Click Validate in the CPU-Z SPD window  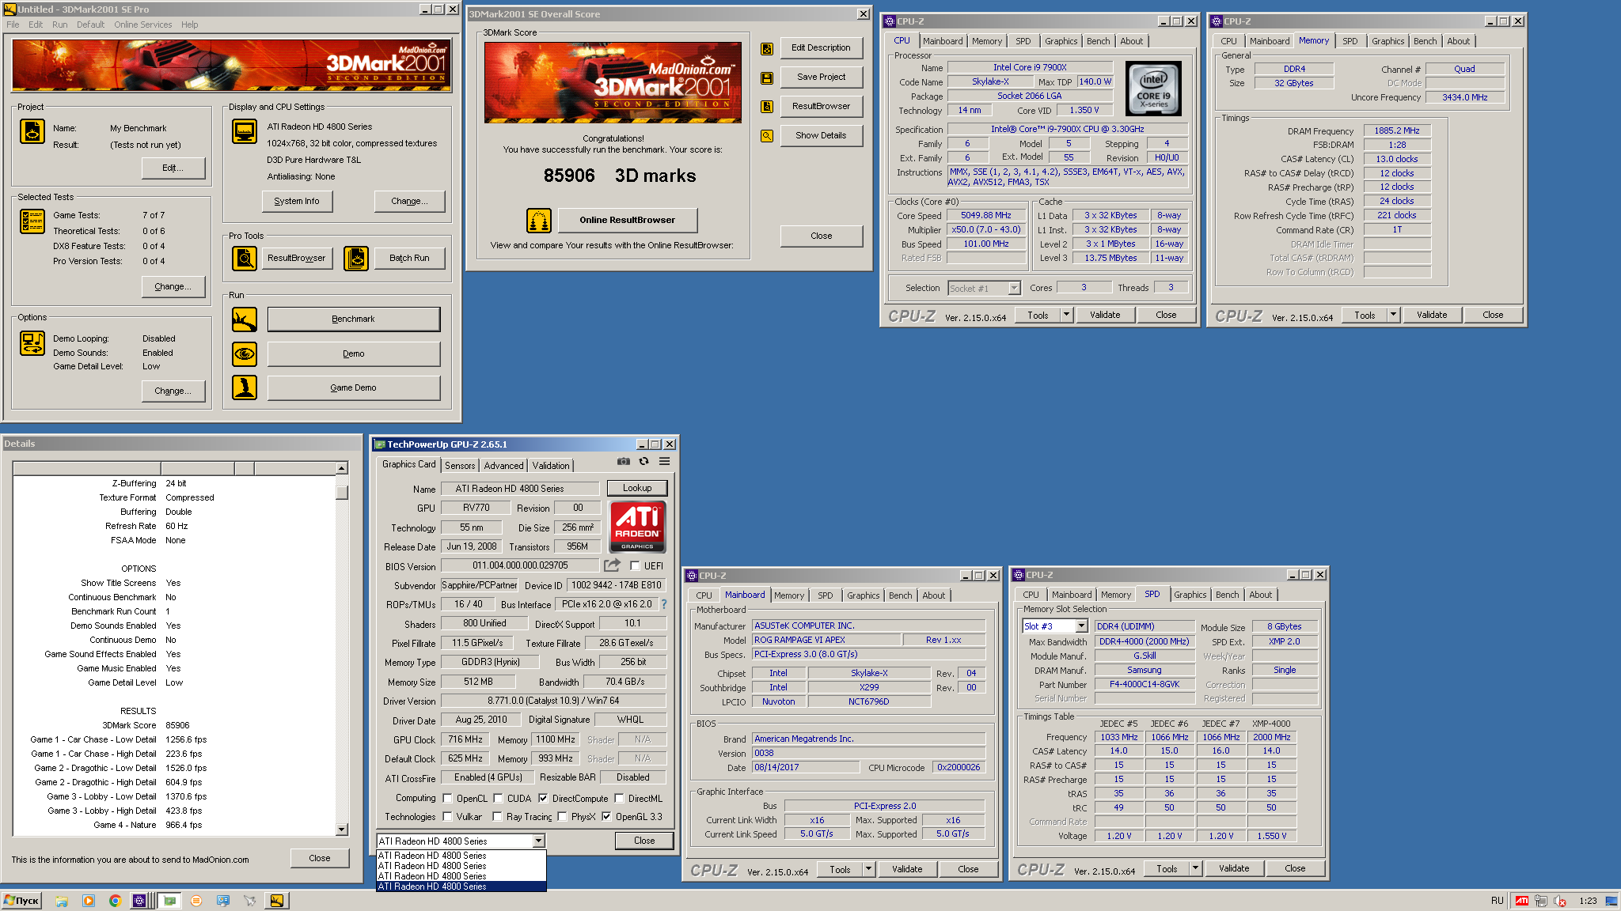(1234, 868)
